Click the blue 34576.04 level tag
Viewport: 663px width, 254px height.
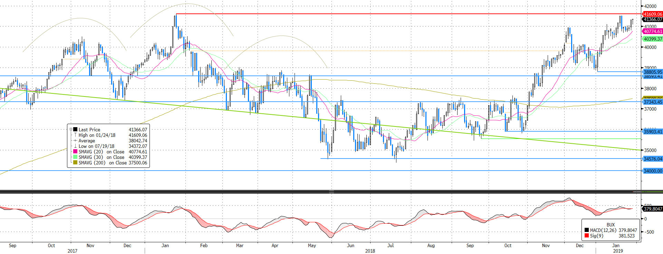652,159
